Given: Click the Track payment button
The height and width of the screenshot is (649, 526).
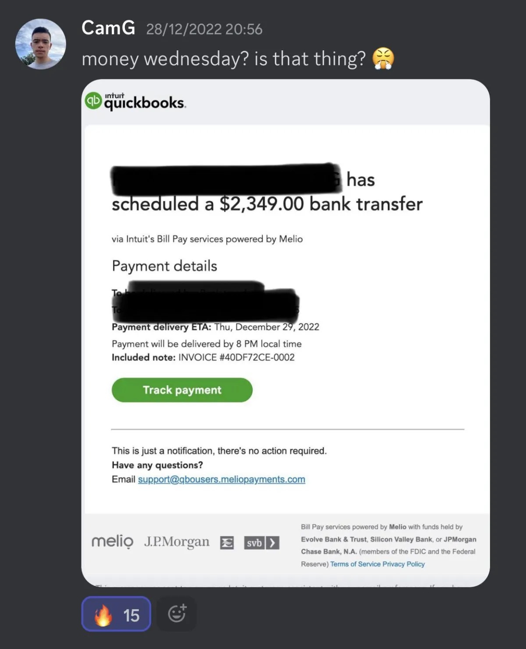Looking at the screenshot, I should coord(182,390).
